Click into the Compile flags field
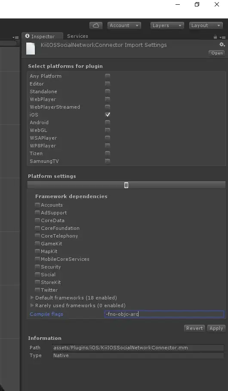The width and height of the screenshot is (228, 391). 164,314
